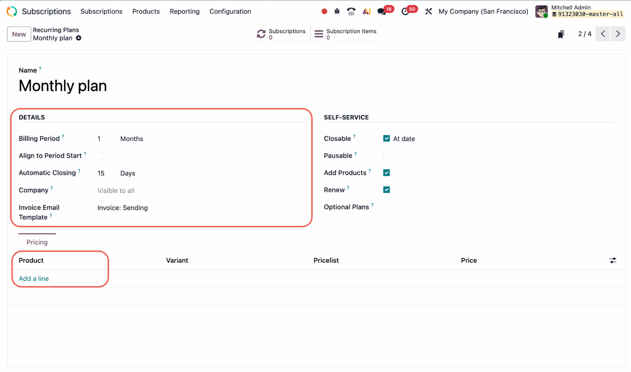Open the optional columns adjust settings icon

[613, 260]
